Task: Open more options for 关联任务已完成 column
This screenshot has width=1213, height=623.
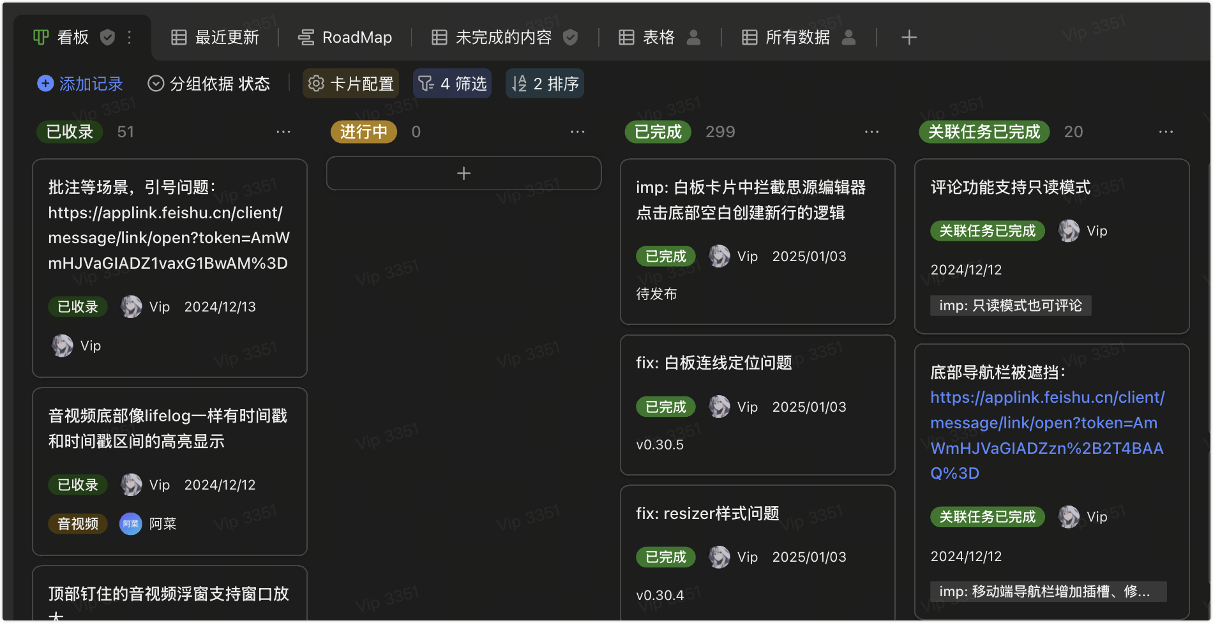Action: 1166,131
